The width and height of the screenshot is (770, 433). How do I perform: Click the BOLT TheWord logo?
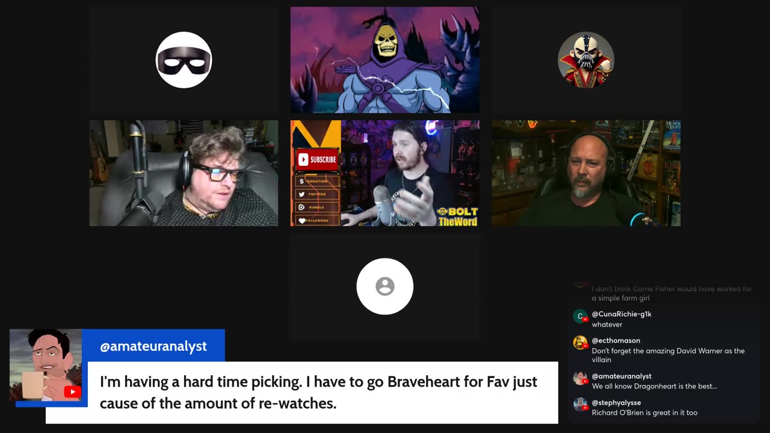[458, 216]
